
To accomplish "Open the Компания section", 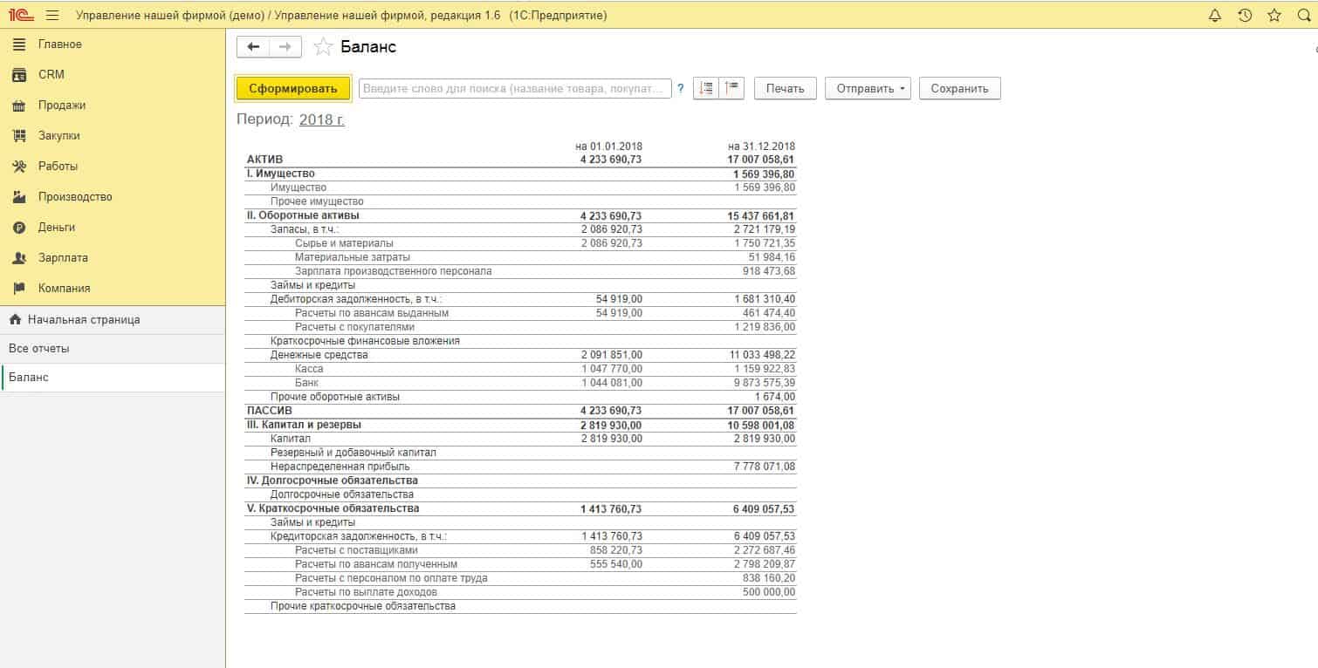I will tap(64, 289).
